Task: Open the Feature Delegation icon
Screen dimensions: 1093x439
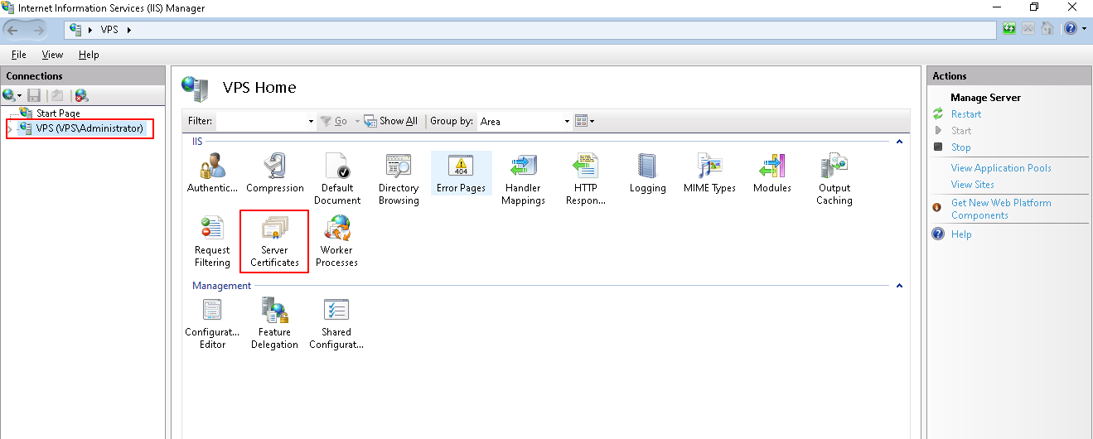Action: pos(274,322)
